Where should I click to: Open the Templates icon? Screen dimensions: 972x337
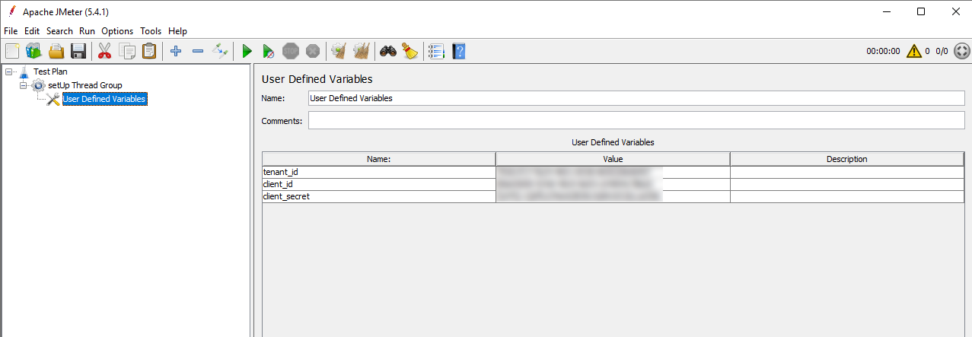tap(33, 51)
